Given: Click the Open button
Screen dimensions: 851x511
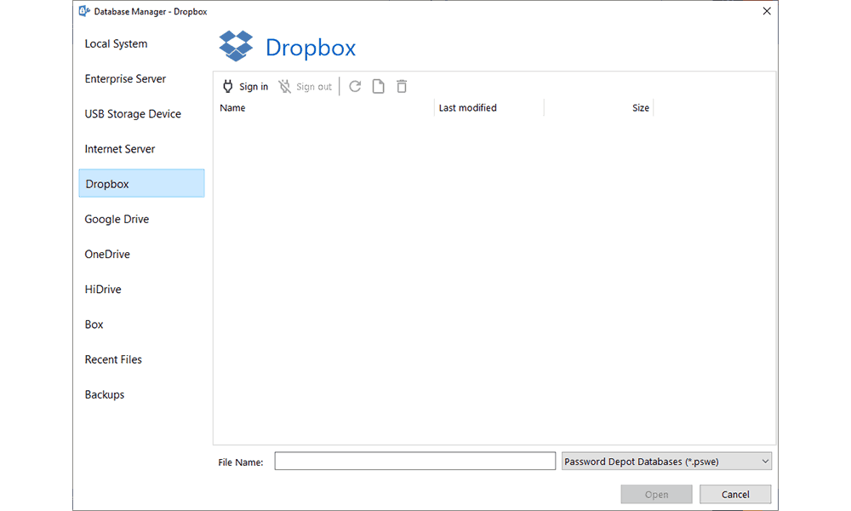Looking at the screenshot, I should click(x=657, y=494).
